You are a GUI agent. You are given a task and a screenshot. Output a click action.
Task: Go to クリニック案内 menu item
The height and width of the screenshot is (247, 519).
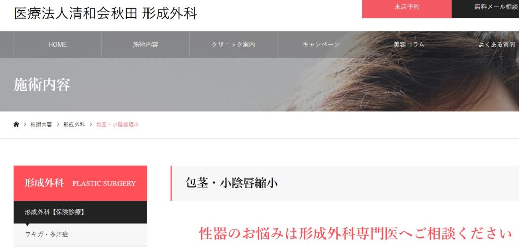233,45
